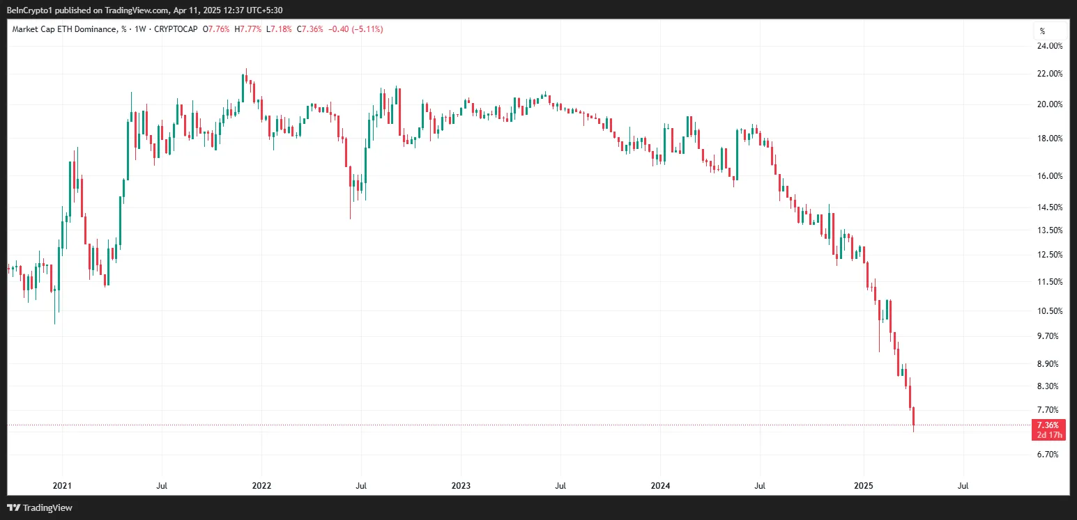The height and width of the screenshot is (520, 1077).
Task: Click the 10.50% price axis label
Action: click(x=1050, y=311)
